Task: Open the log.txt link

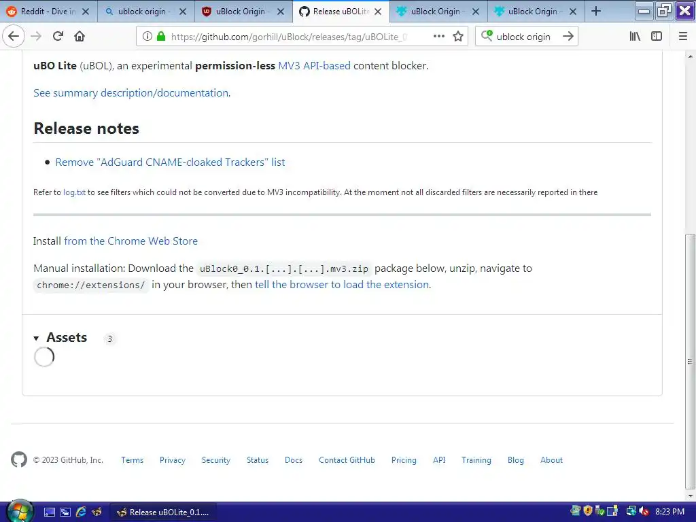Action: tap(74, 192)
